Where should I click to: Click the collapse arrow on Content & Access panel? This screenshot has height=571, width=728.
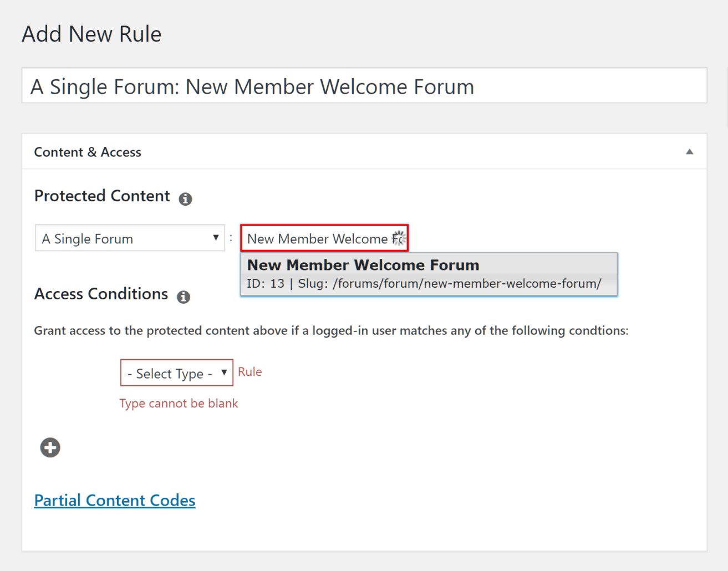click(x=689, y=151)
